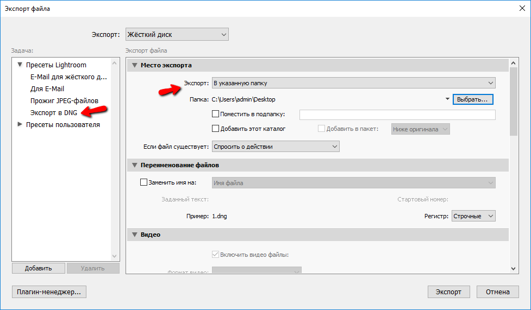Collapse the Видео section triangle

click(x=134, y=235)
